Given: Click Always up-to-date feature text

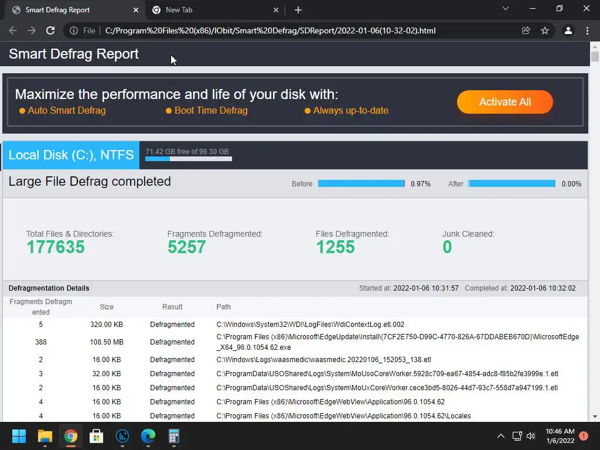Looking at the screenshot, I should pyautogui.click(x=350, y=111).
